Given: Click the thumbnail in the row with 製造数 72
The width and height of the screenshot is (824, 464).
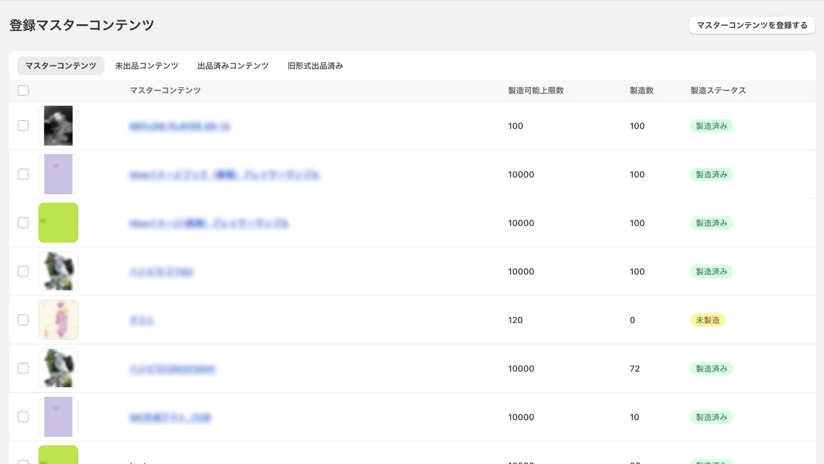Looking at the screenshot, I should click(x=58, y=368).
